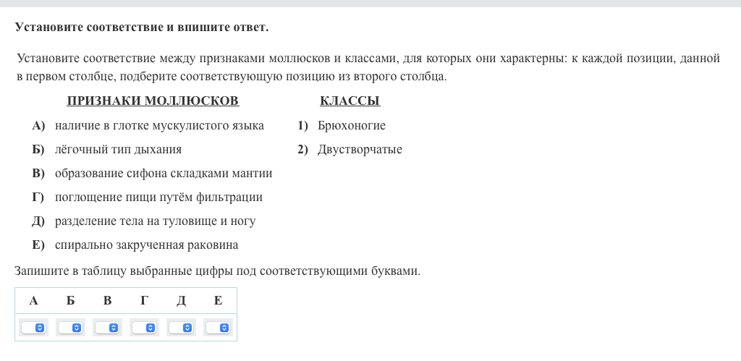Click the 'ПРИЗНАКИ МОЛЛЮСКОВ' column heading
The image size is (741, 361).
coord(153,101)
